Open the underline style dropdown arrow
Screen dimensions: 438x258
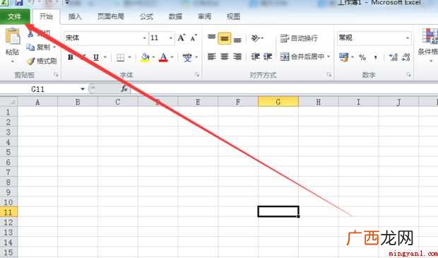(105, 57)
